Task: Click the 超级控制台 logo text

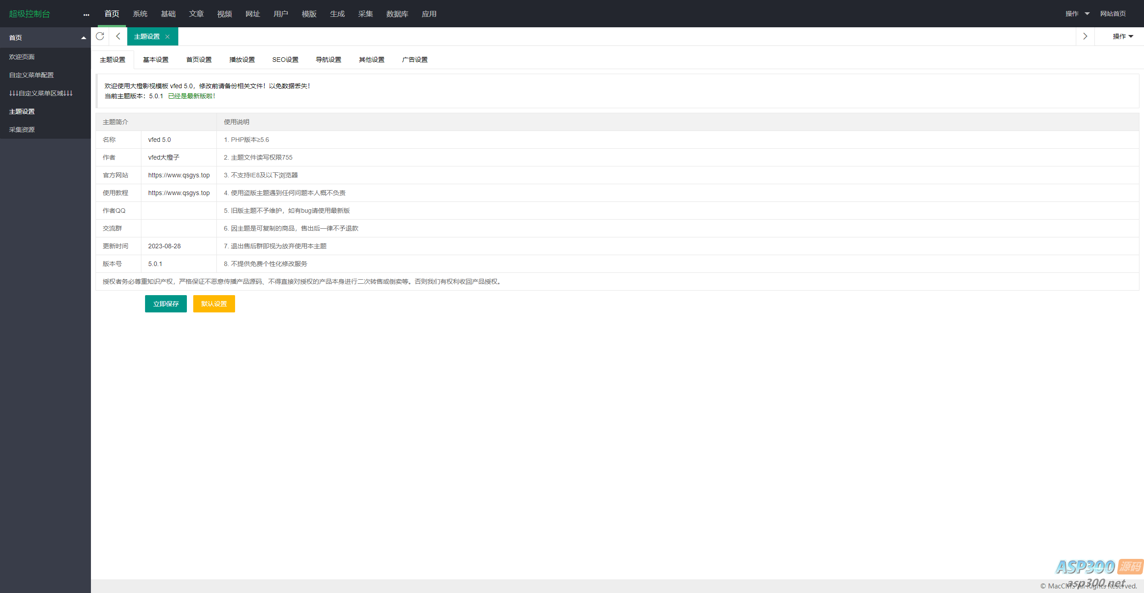Action: tap(30, 14)
